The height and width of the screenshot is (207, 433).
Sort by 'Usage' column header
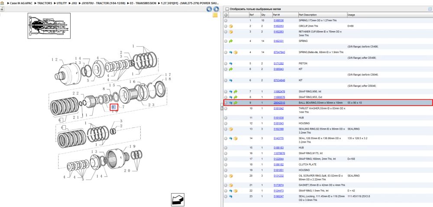351,15
